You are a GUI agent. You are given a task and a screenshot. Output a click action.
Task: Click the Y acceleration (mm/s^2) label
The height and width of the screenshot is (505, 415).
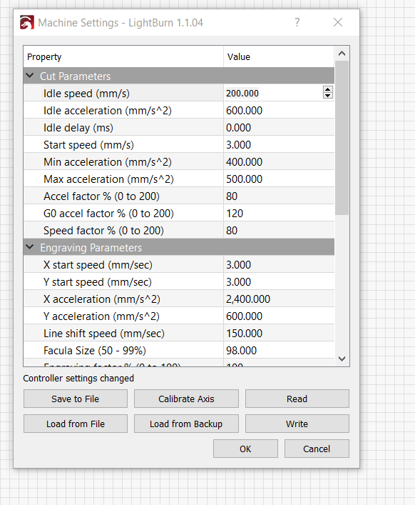pos(101,316)
